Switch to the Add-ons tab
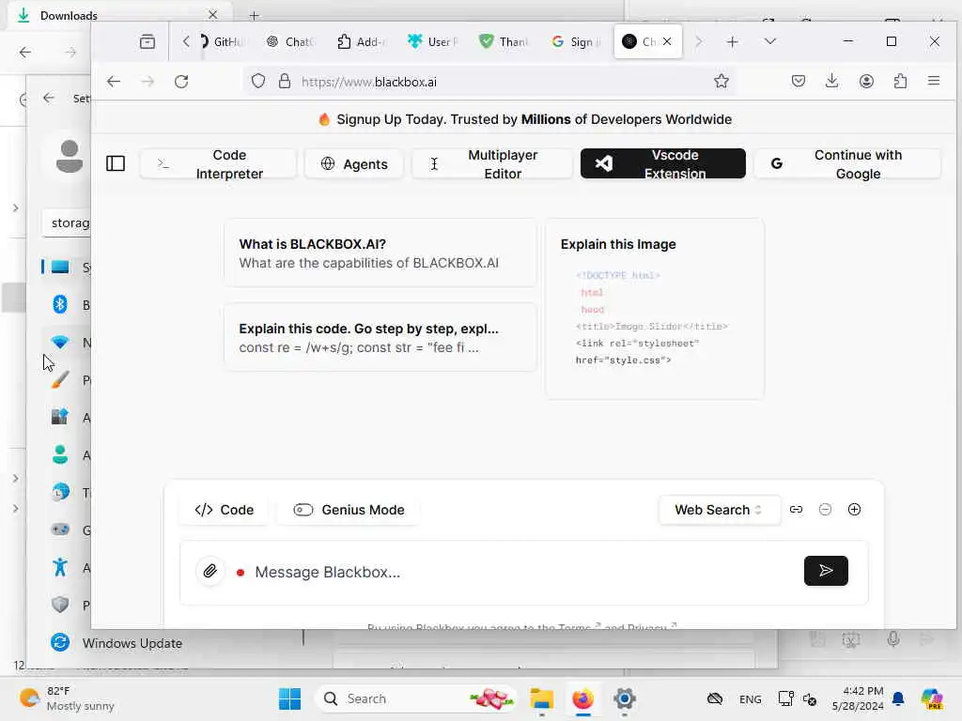 pyautogui.click(x=361, y=41)
